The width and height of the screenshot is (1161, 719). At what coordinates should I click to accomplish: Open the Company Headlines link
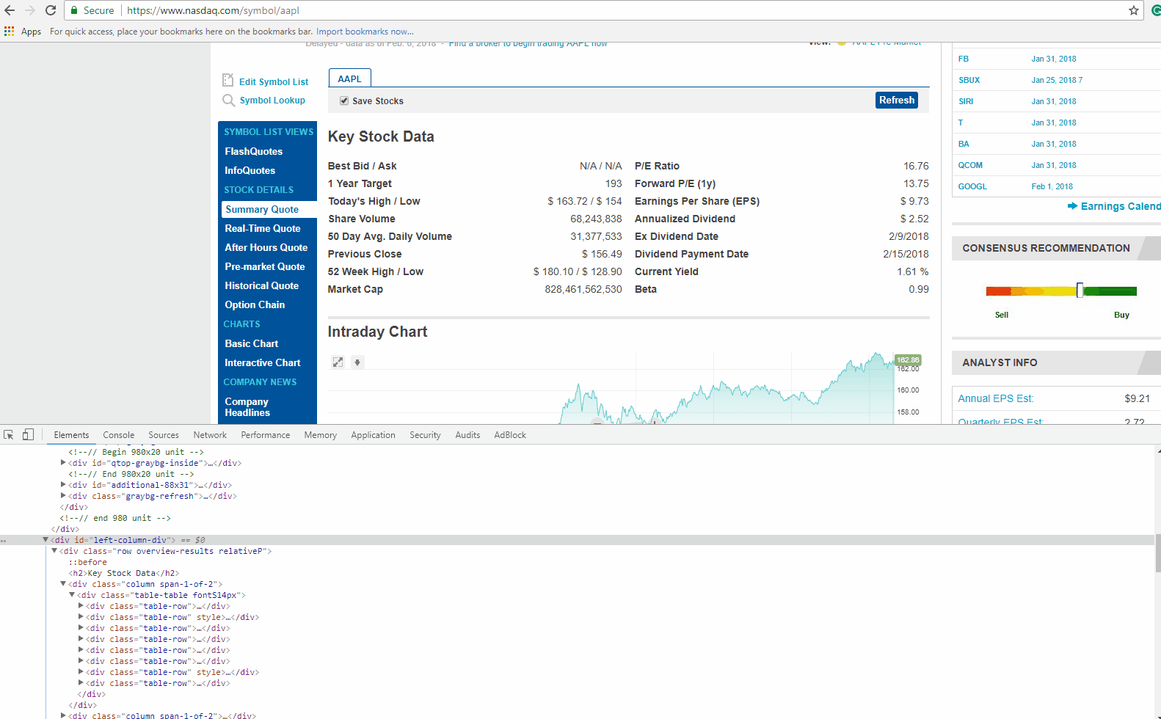(x=247, y=407)
